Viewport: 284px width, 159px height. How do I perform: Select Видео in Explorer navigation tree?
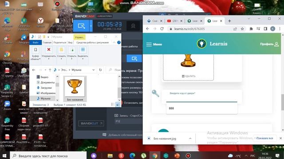(x=44, y=77)
